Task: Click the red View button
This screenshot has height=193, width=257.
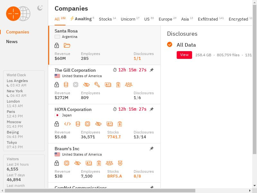Action: [184, 55]
